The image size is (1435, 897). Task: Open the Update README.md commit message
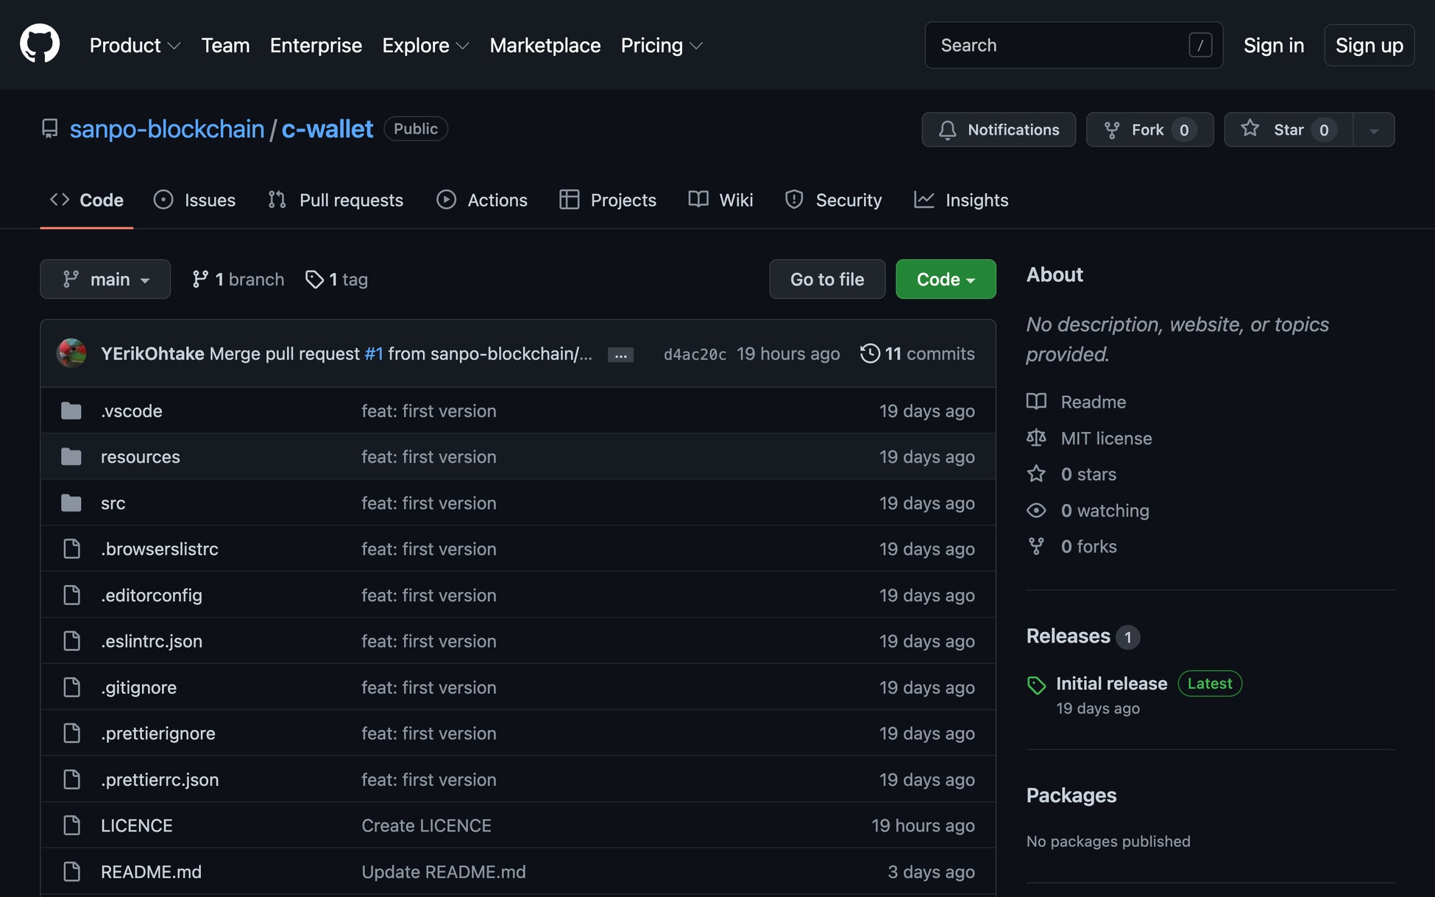(x=444, y=872)
